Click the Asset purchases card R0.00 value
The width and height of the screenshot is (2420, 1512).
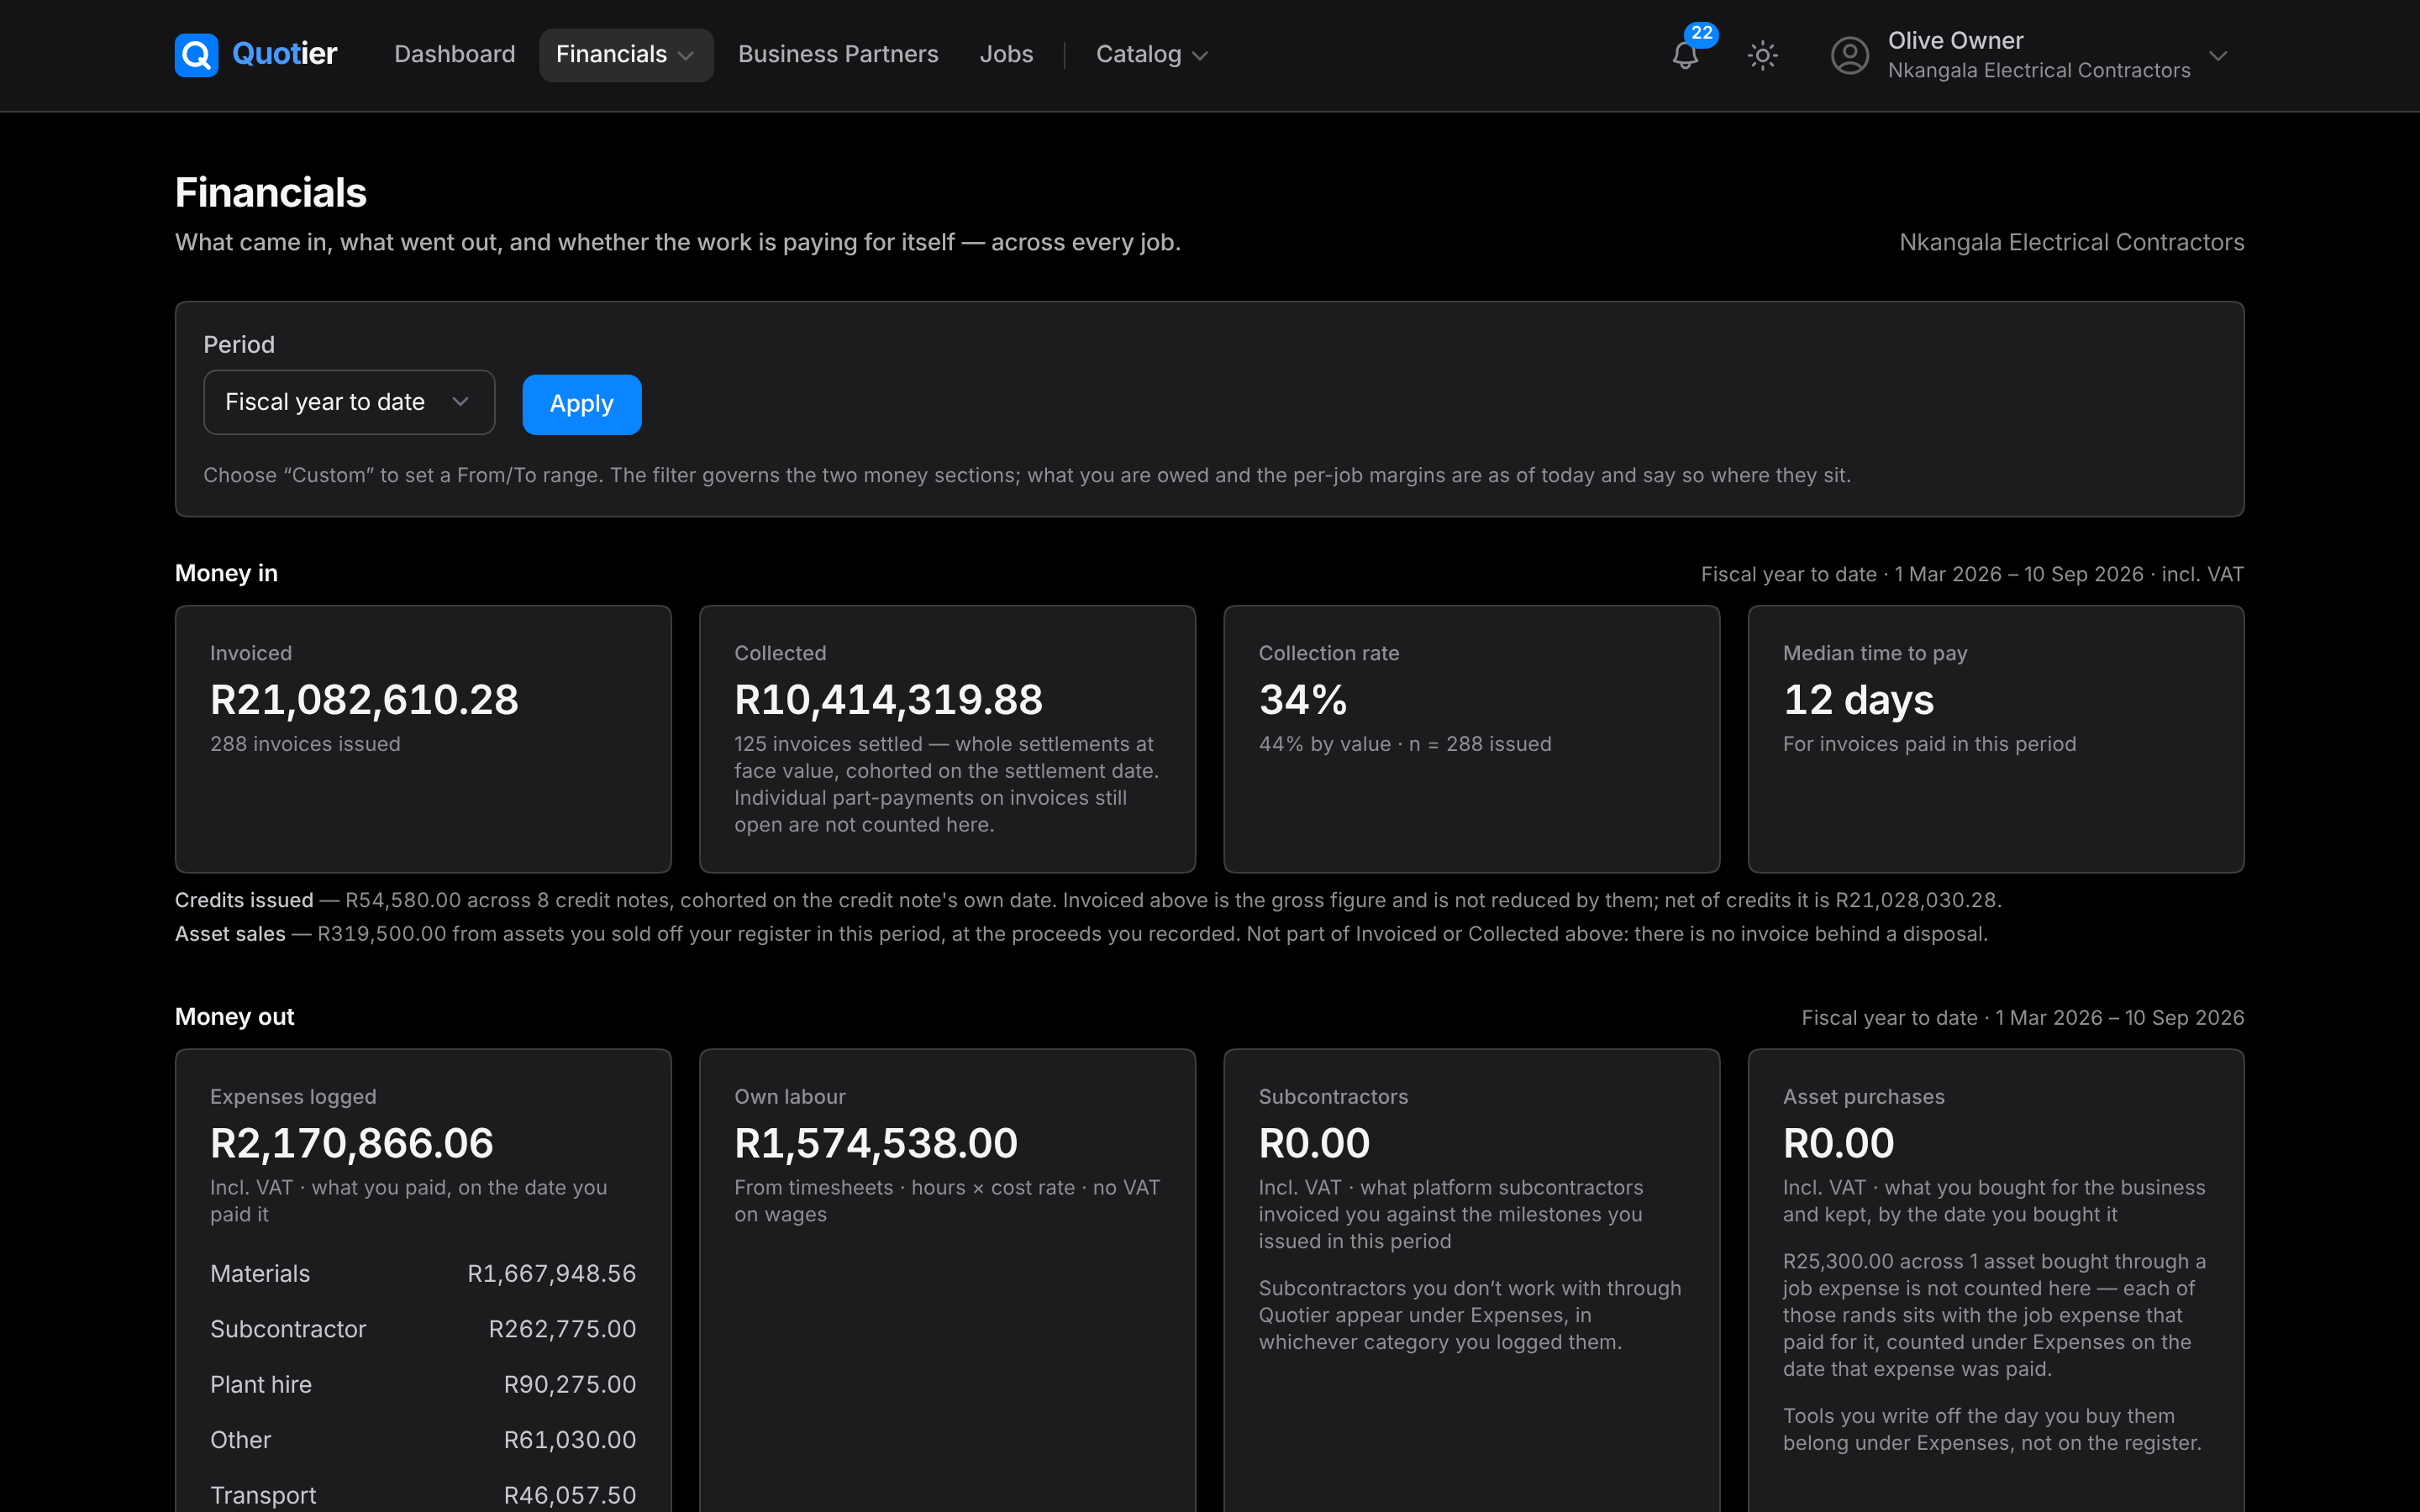[x=1838, y=1143]
